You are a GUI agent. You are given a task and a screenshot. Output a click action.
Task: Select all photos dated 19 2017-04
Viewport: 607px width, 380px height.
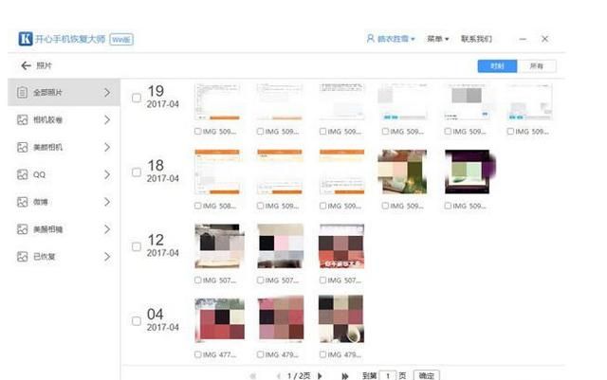(x=137, y=98)
